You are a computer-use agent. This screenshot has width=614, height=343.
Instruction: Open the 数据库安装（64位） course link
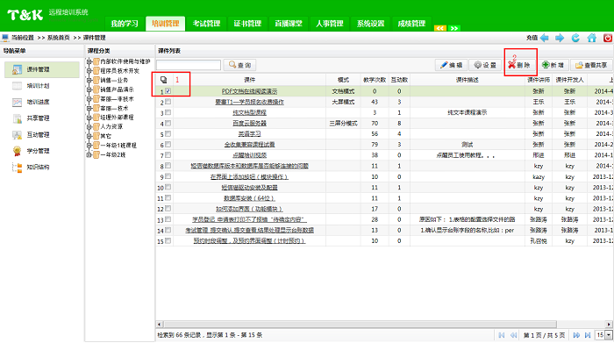[x=249, y=198]
